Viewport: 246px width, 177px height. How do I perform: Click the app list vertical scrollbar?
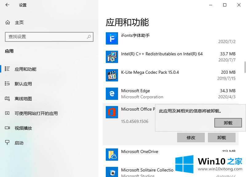[x=245, y=67]
